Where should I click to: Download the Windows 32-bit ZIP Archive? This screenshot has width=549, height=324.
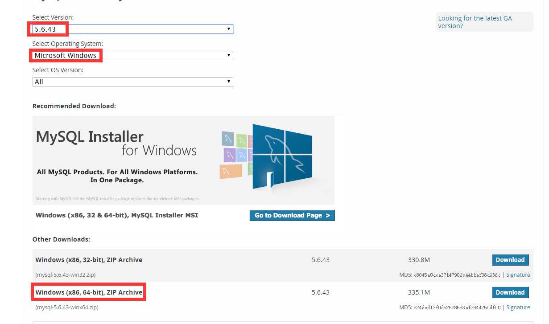tap(510, 260)
